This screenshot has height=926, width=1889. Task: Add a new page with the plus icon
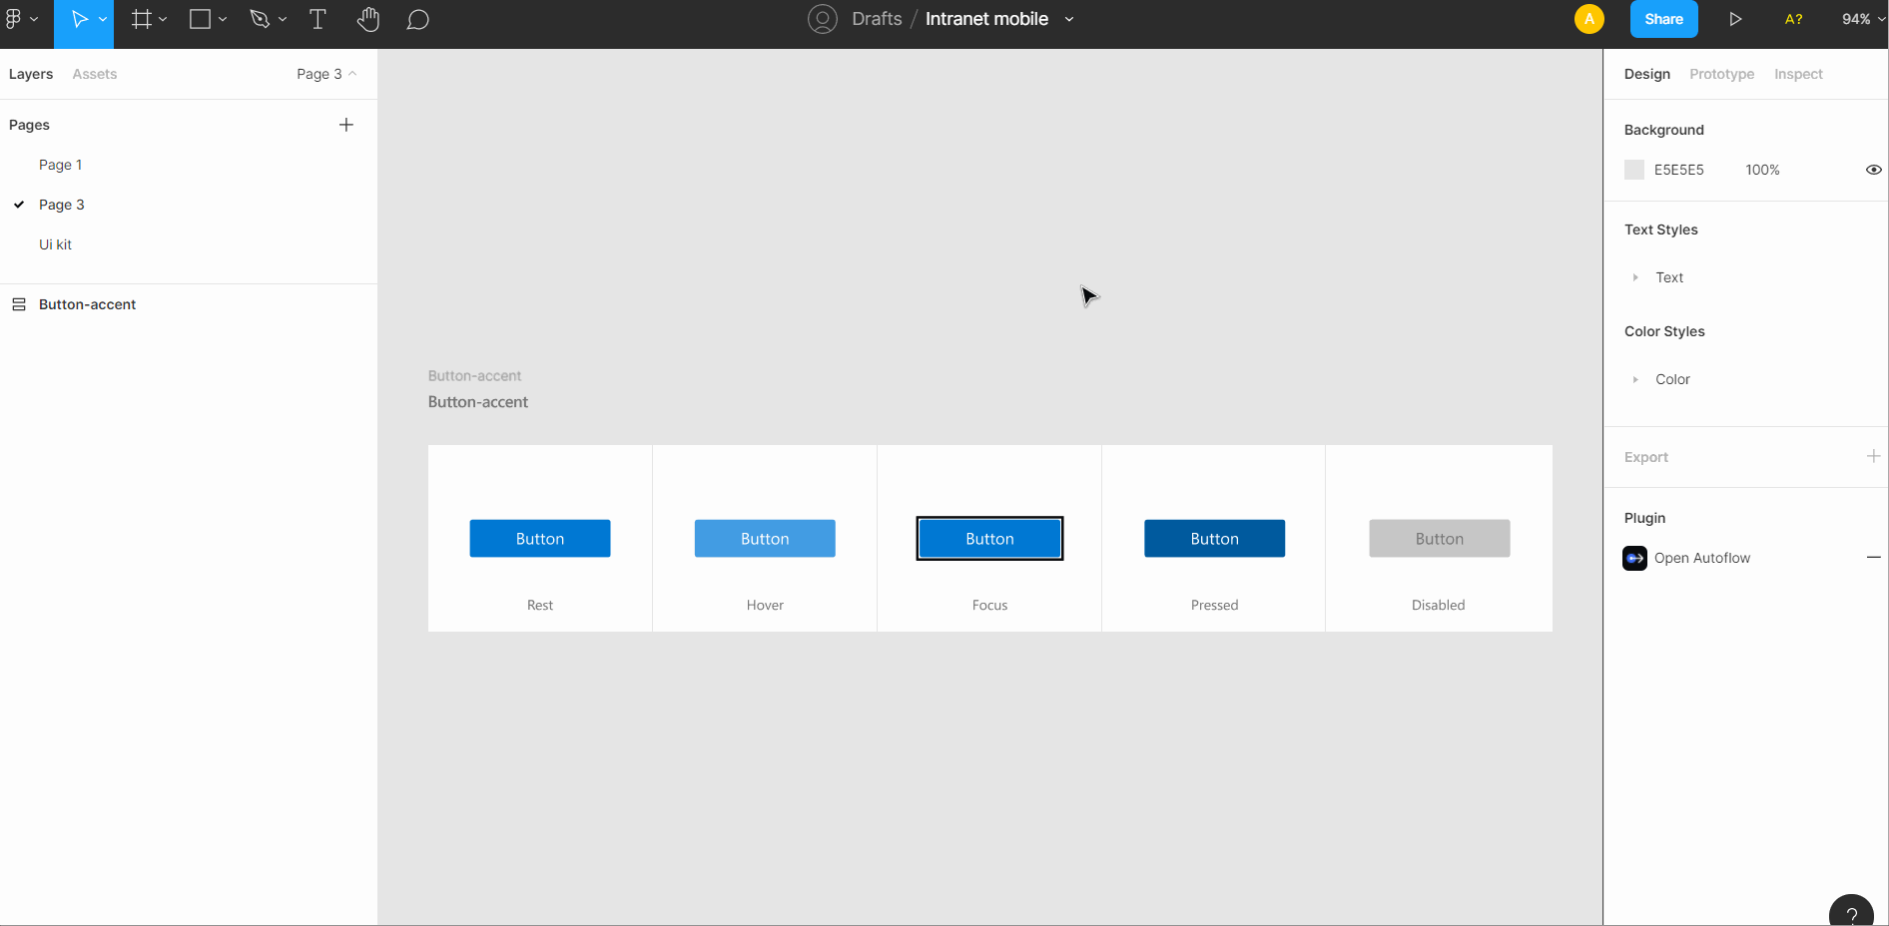(x=346, y=124)
